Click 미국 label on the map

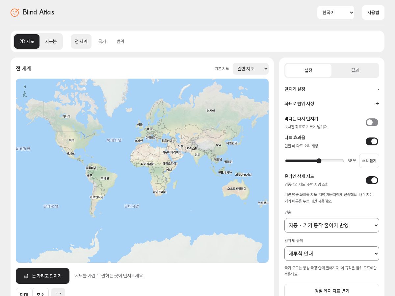pos(71,140)
